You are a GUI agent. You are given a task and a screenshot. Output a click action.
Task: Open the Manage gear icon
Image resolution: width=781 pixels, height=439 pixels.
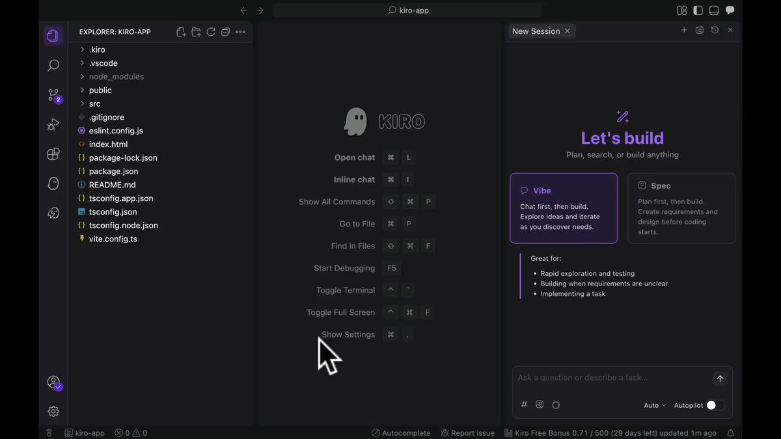click(x=53, y=411)
